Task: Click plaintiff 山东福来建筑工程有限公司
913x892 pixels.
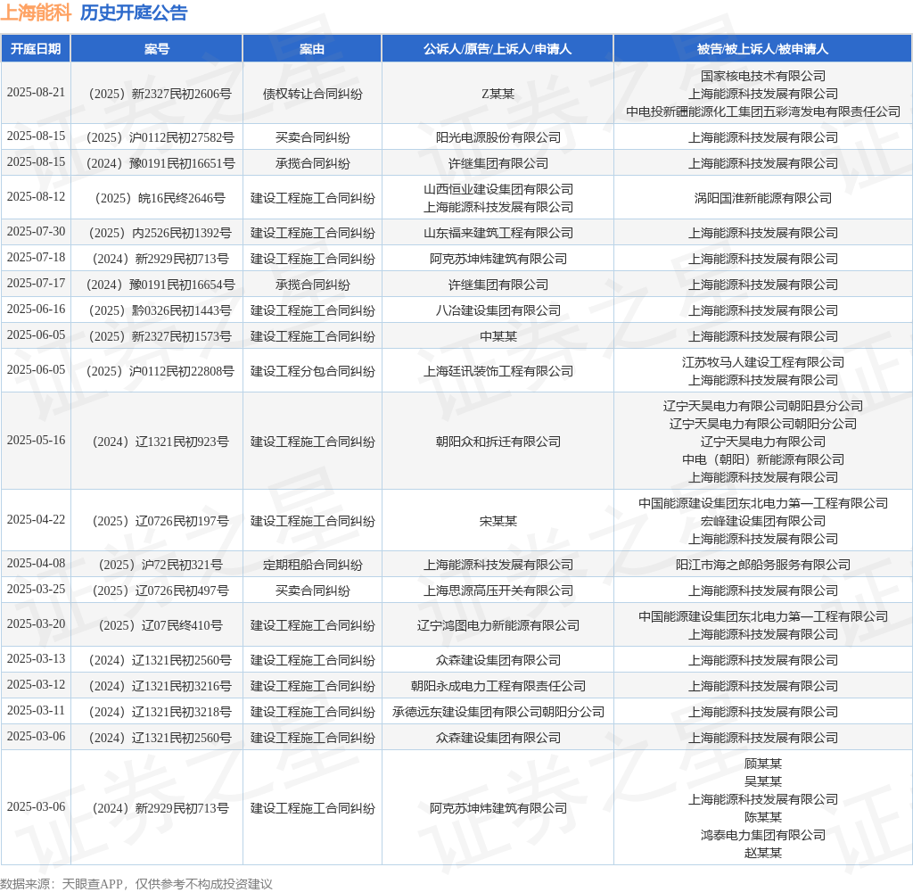Action: click(x=498, y=233)
